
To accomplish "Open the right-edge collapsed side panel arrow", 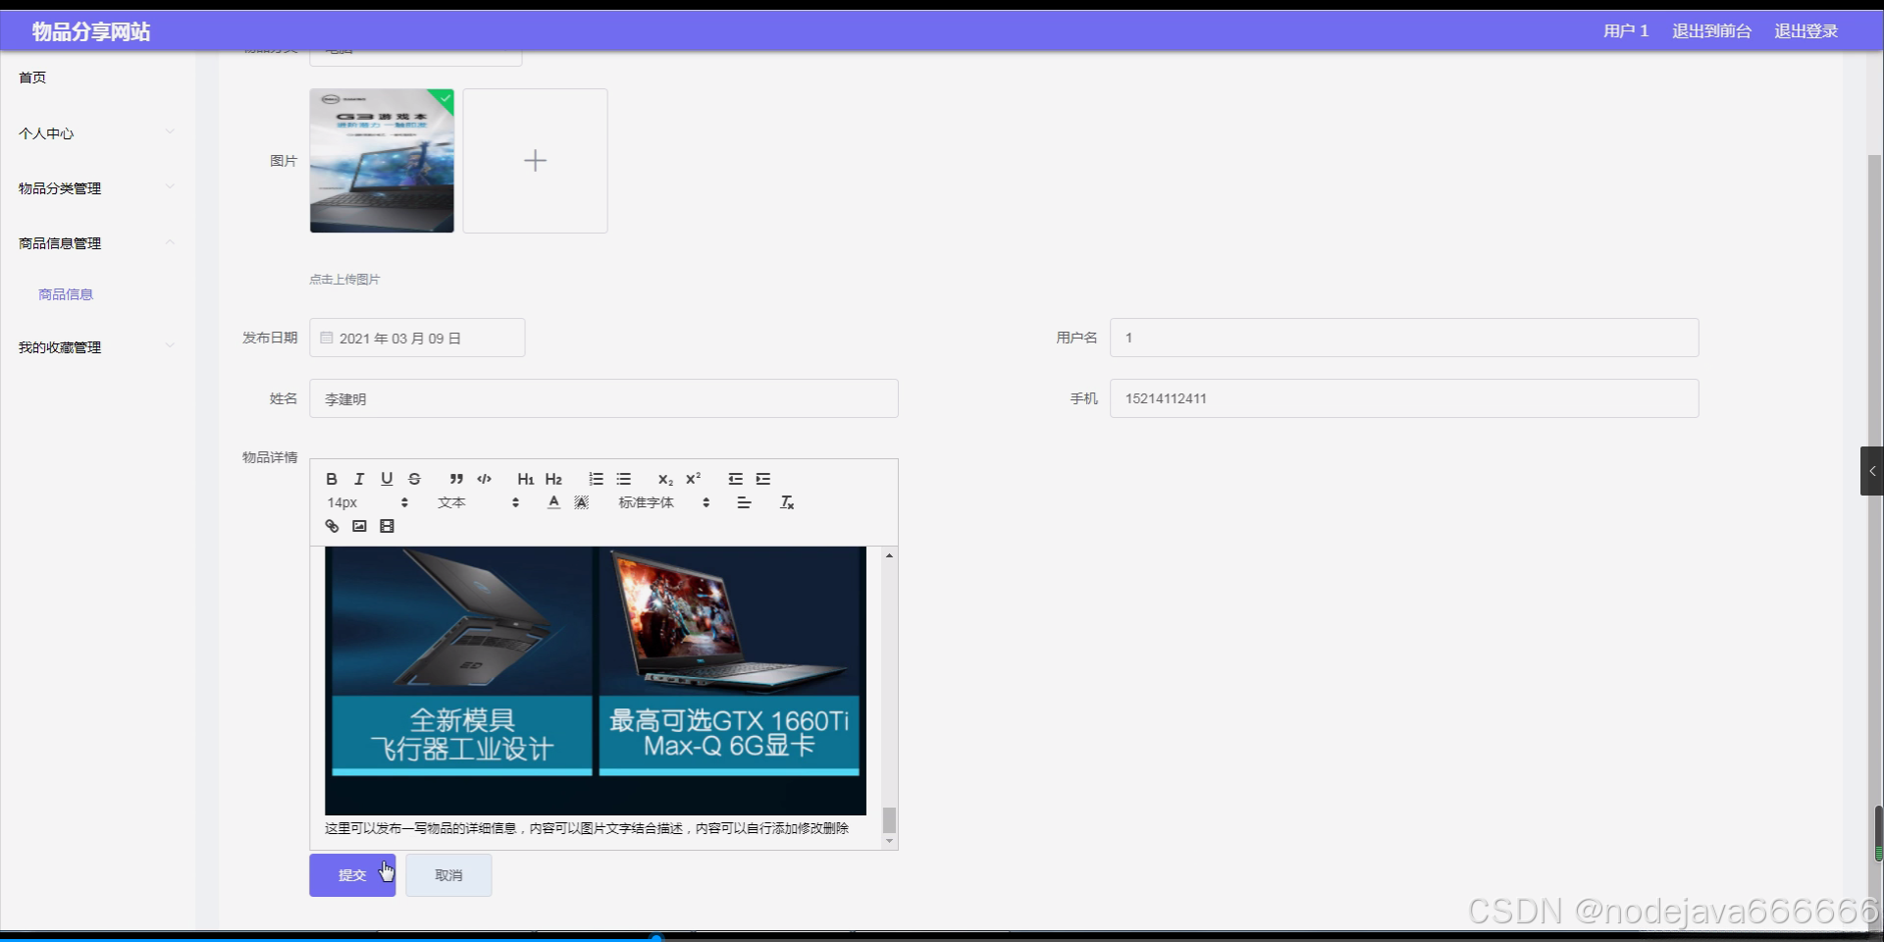I will point(1871,471).
